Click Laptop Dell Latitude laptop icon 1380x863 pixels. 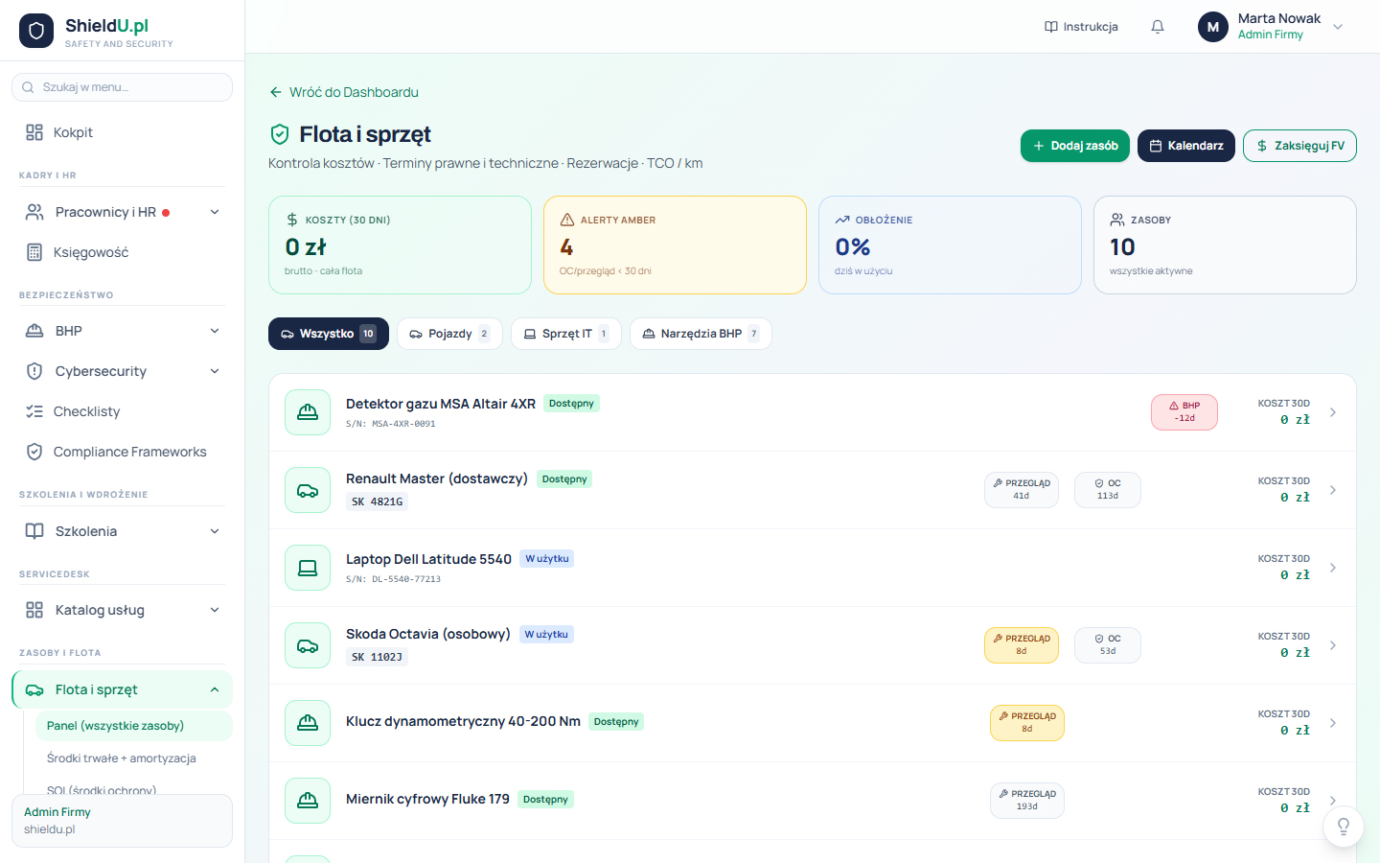308,568
